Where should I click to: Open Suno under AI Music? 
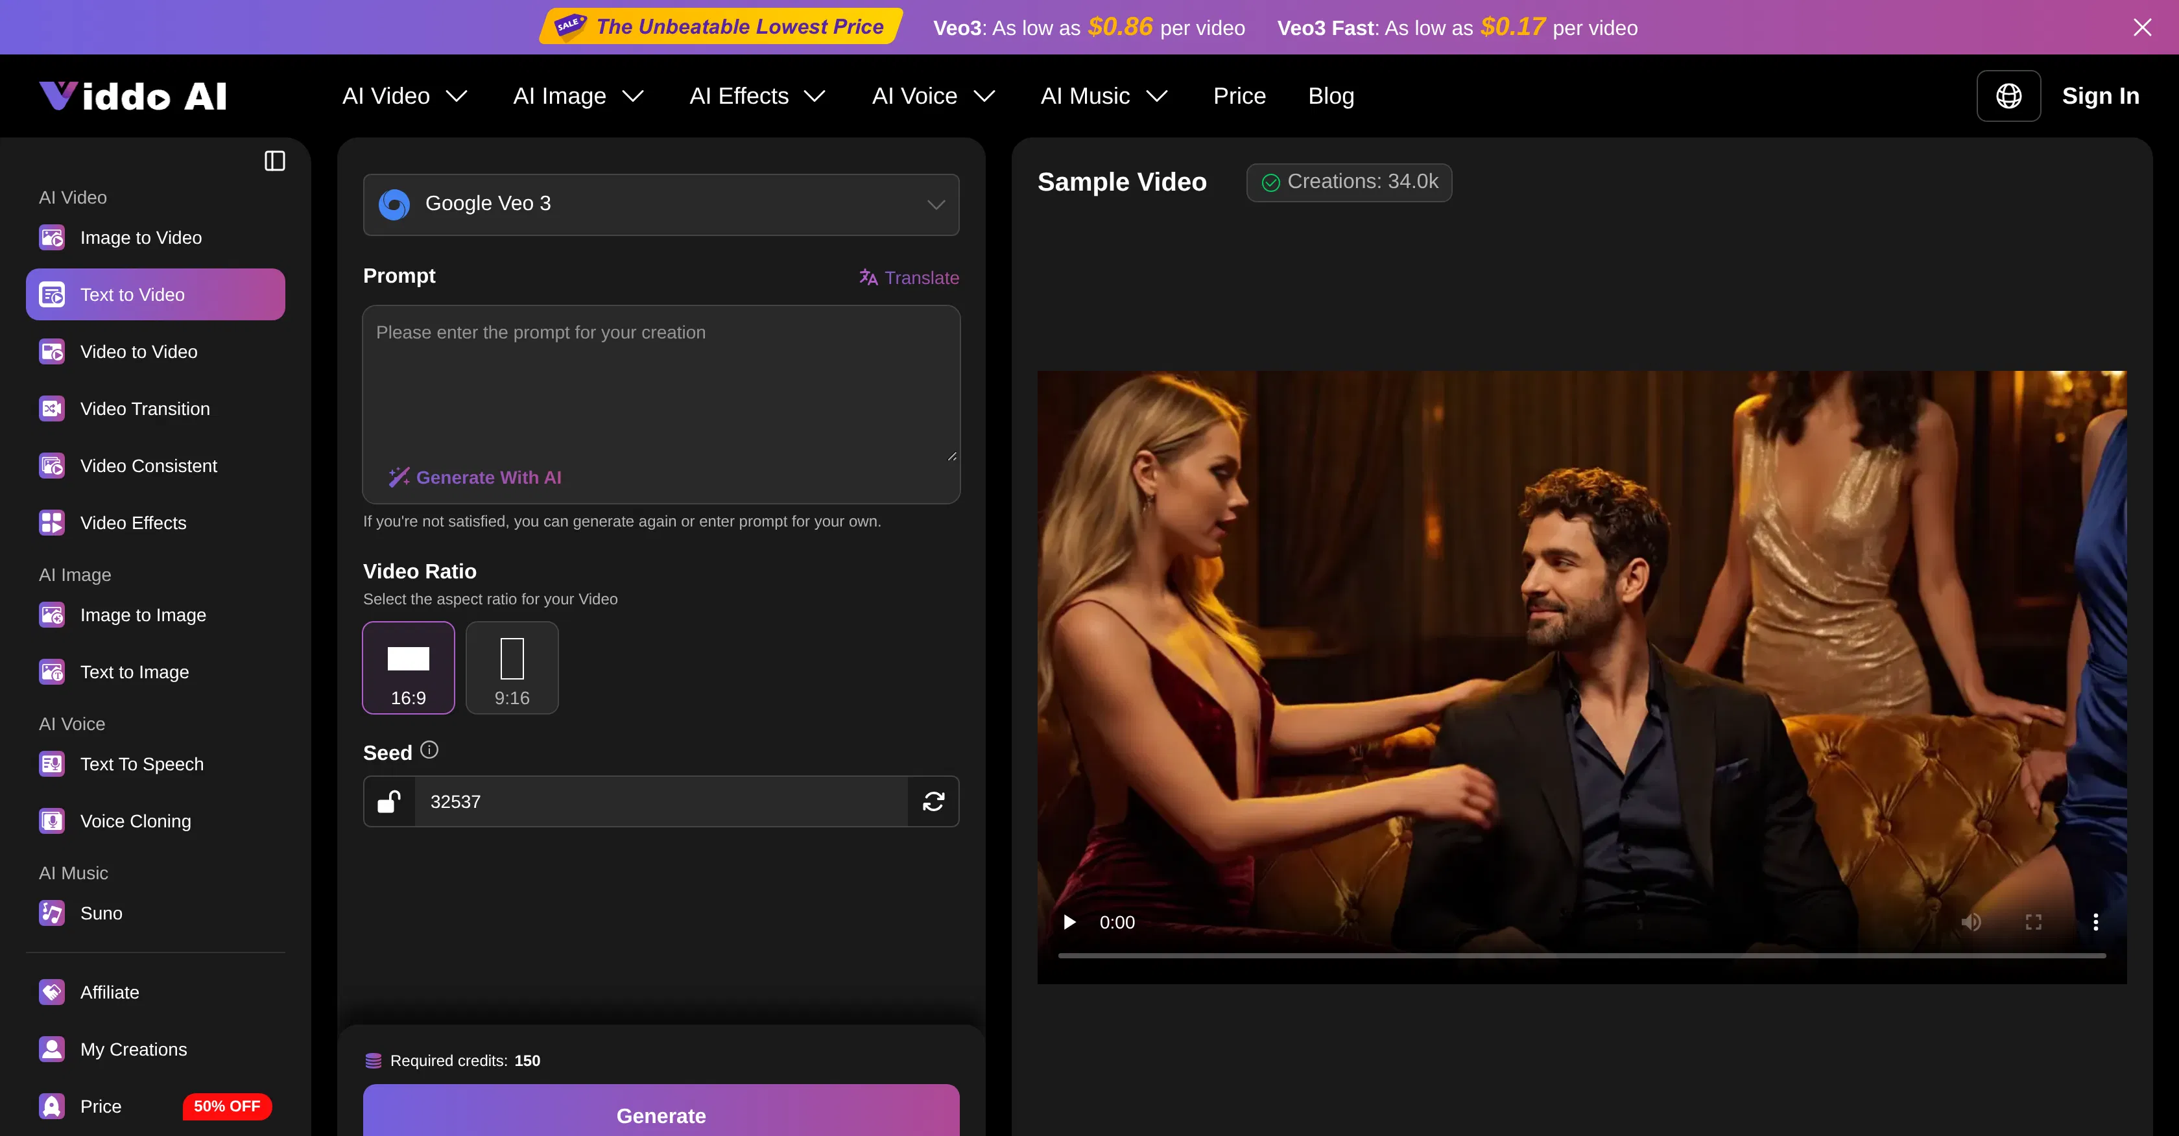102,914
